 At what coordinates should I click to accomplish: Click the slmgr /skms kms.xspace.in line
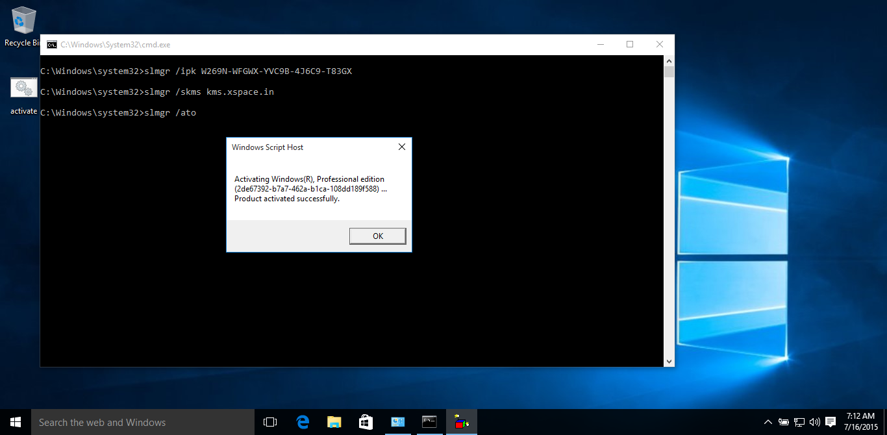157,92
